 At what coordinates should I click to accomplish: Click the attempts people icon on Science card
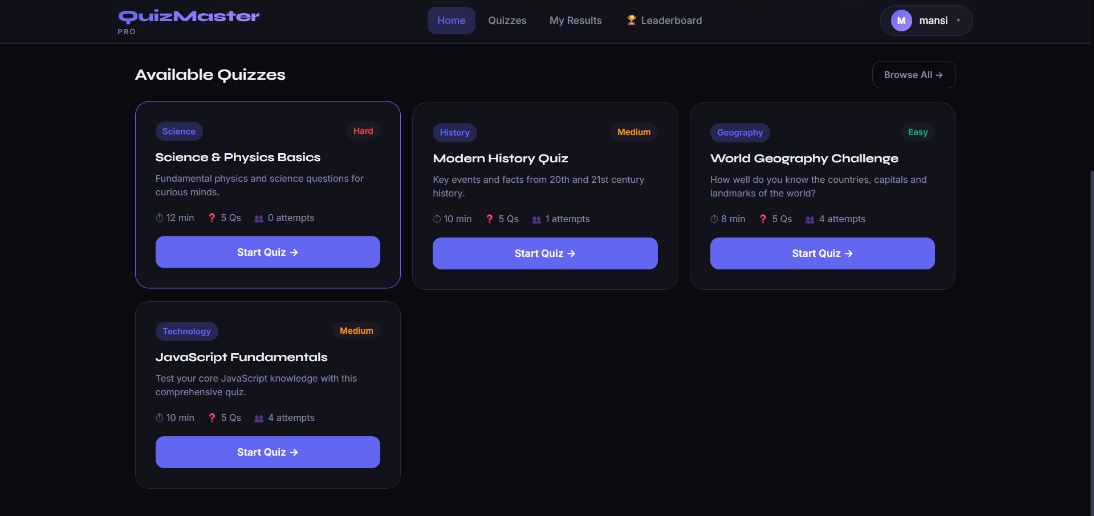tap(259, 219)
